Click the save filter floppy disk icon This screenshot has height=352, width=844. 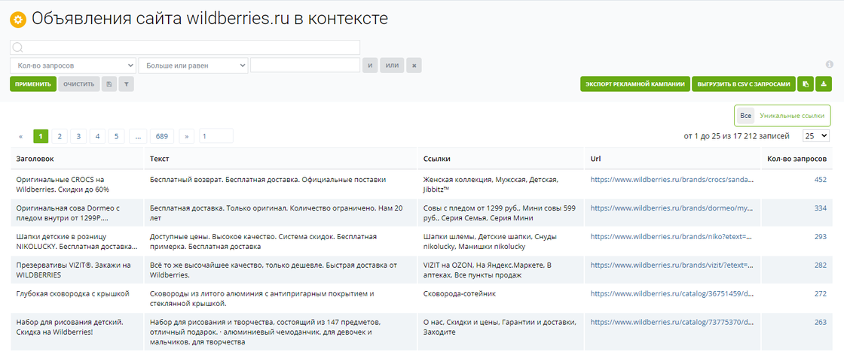pos(109,84)
